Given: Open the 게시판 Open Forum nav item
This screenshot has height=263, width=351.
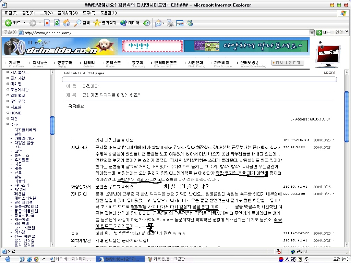Looking at the screenshot, I should click(14, 64).
